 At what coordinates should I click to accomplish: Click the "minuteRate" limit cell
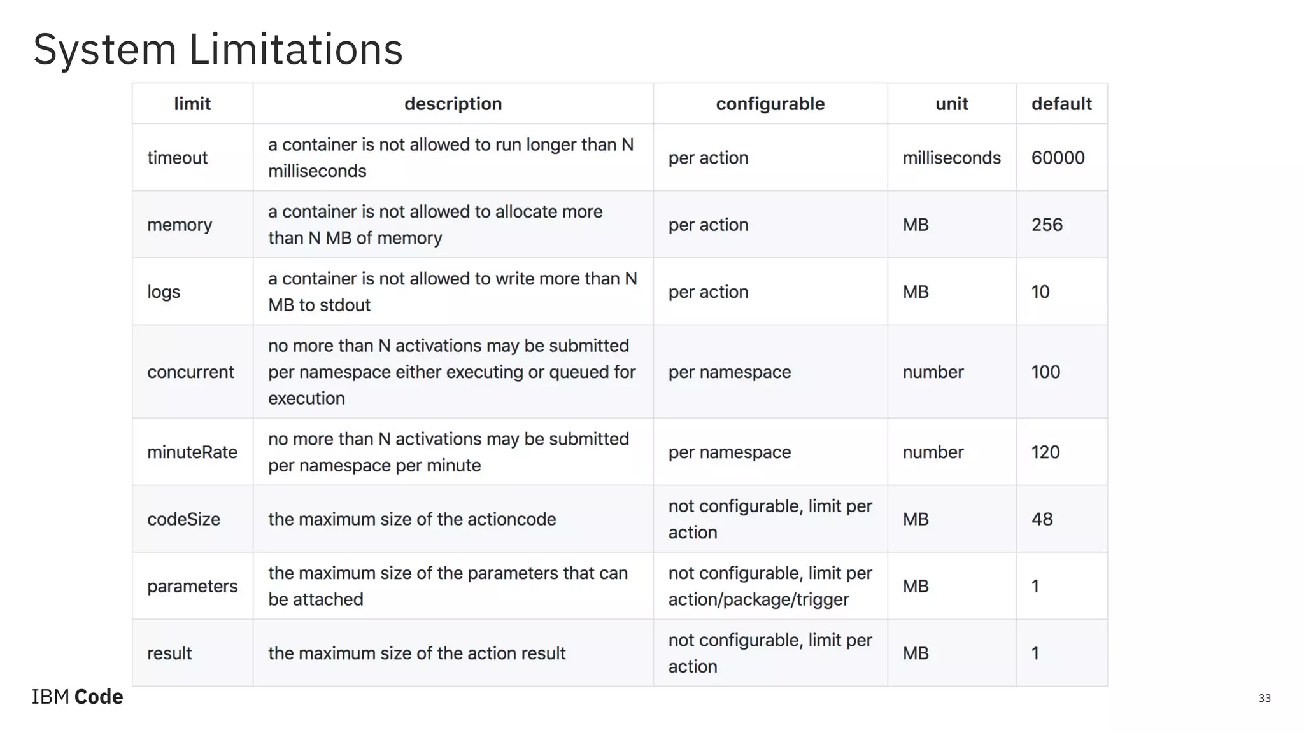192,452
